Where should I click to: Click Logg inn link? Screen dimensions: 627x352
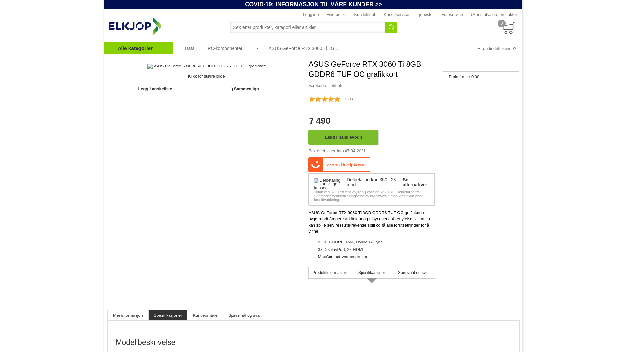[311, 15]
